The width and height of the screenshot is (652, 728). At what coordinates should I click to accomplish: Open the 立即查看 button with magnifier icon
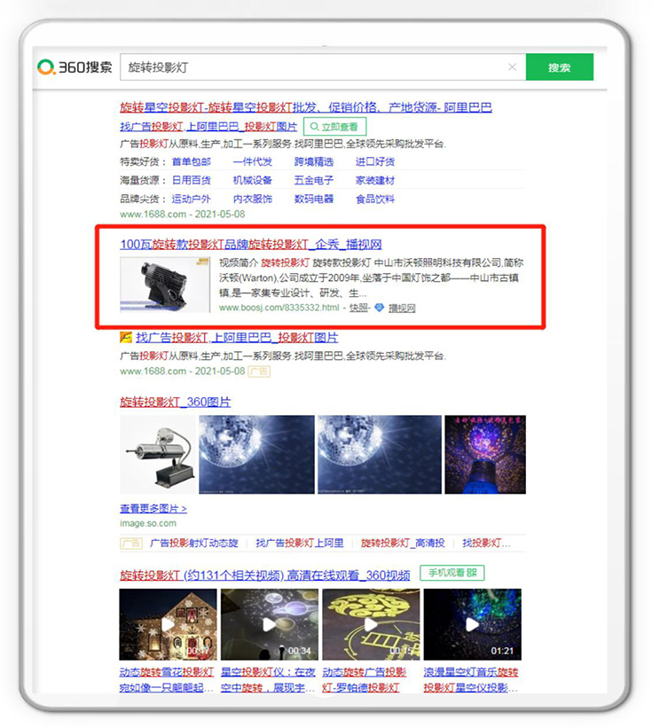331,127
